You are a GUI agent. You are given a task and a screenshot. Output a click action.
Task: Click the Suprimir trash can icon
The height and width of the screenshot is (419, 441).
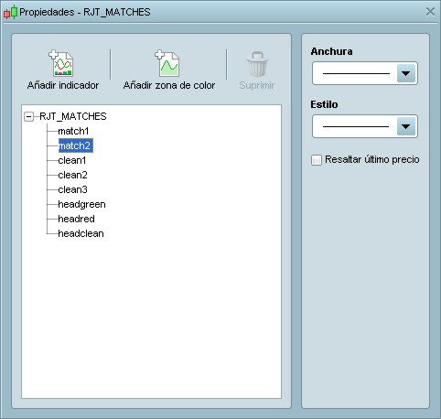click(257, 64)
